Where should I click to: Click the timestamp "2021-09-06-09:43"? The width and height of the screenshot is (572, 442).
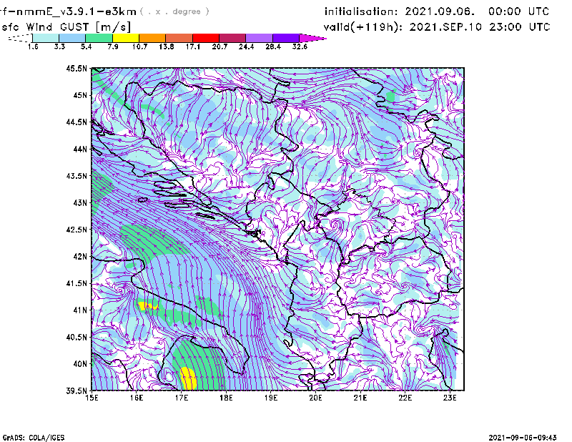tap(523, 438)
